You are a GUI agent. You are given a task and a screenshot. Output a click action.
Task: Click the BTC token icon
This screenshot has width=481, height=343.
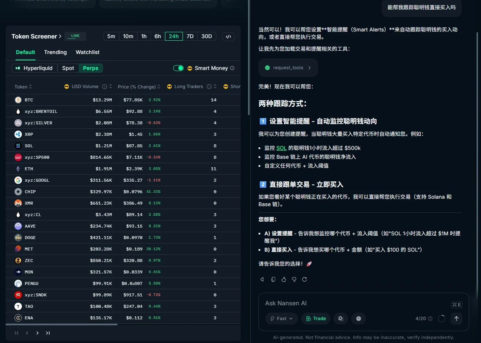tap(18, 100)
